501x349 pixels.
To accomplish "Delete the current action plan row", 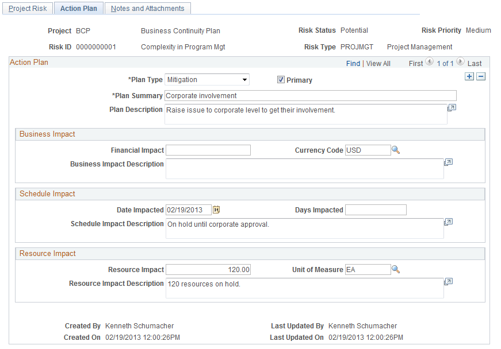I will point(481,76).
